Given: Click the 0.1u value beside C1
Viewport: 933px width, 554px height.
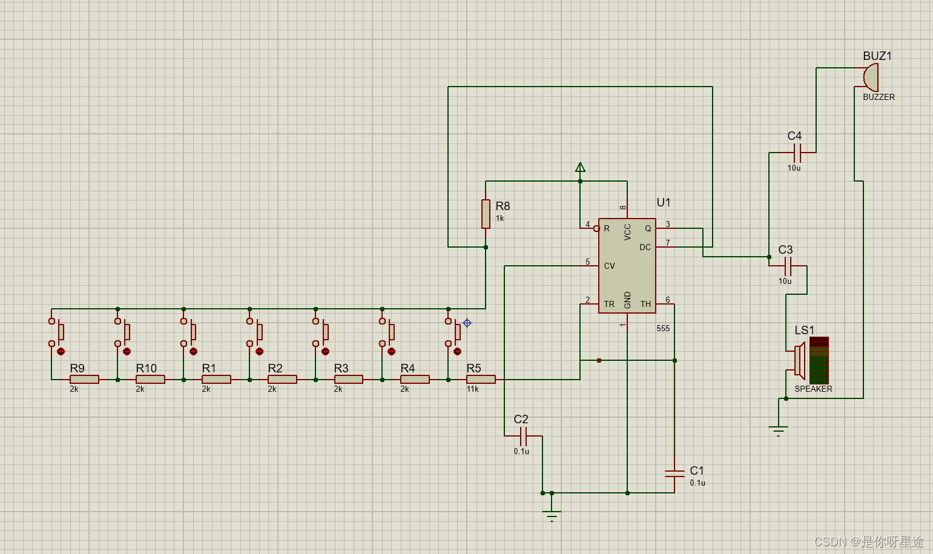Looking at the screenshot, I should (697, 483).
